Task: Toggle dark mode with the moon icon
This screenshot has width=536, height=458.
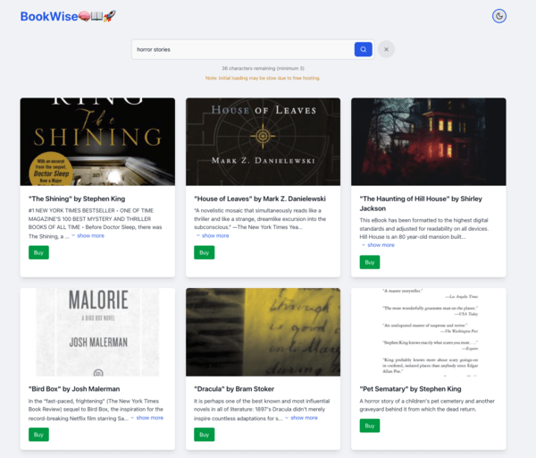Action: (x=499, y=16)
